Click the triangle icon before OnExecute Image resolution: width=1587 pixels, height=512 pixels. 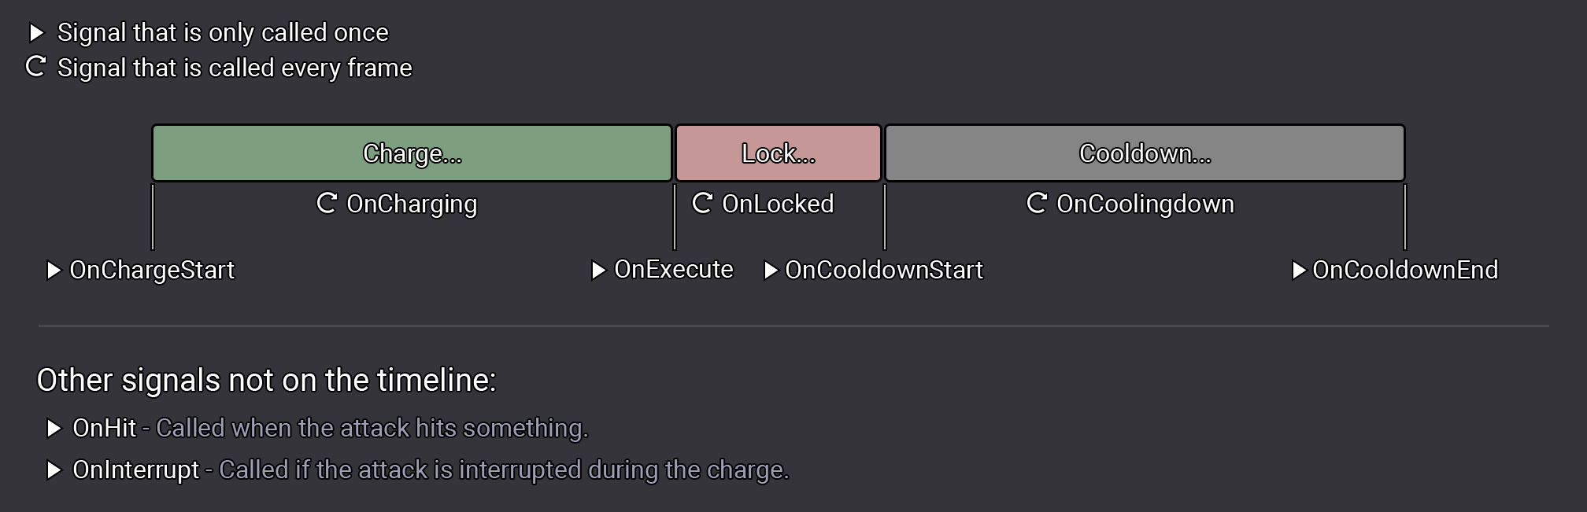(x=598, y=271)
